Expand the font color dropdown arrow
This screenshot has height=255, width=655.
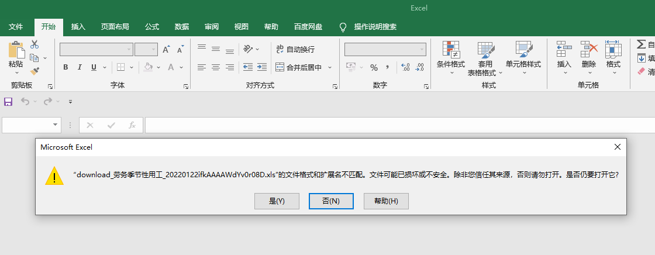[x=181, y=67]
